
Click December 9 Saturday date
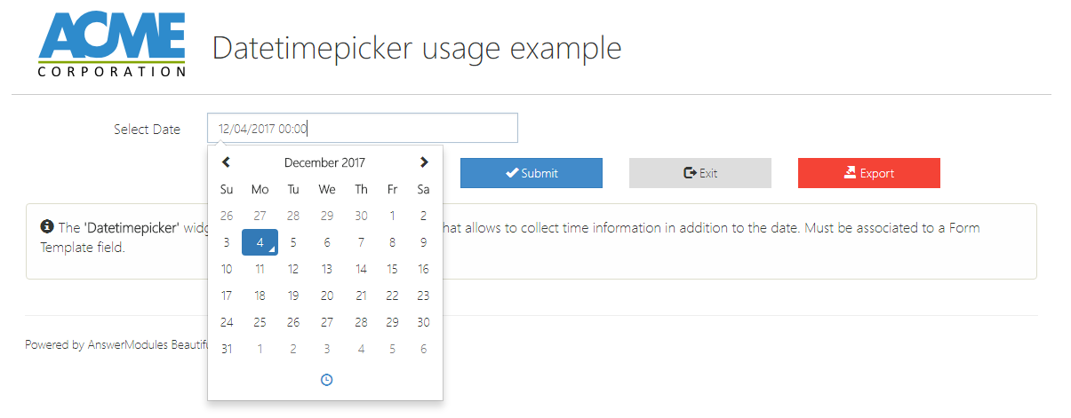pyautogui.click(x=423, y=242)
